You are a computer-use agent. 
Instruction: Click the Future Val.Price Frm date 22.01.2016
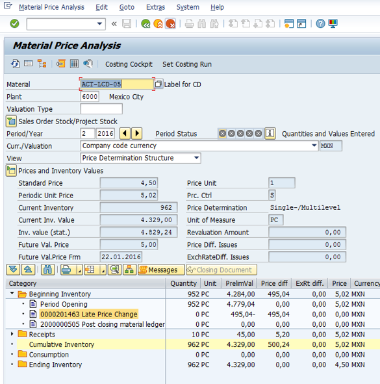[121, 257]
